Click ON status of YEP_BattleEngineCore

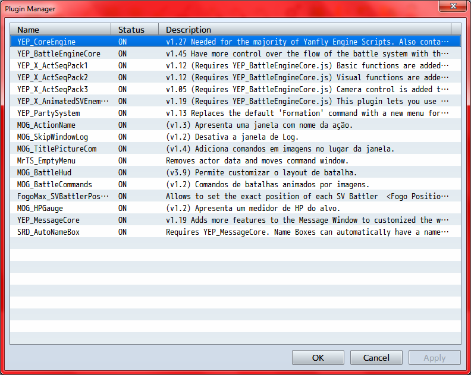[123, 53]
